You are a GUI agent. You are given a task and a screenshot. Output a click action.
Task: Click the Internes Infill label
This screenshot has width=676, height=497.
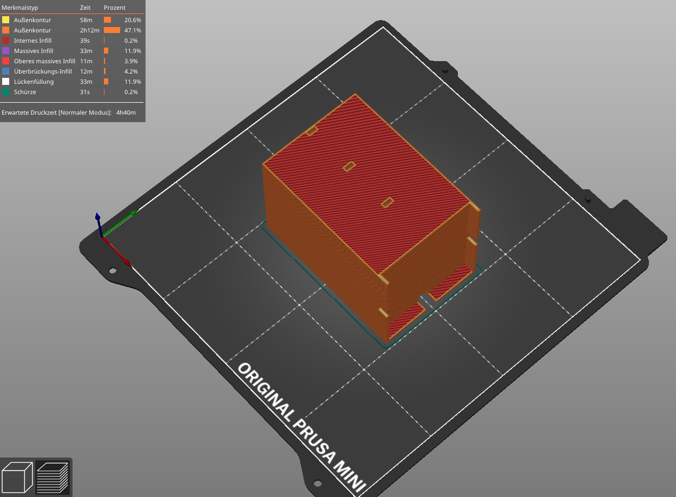point(34,41)
